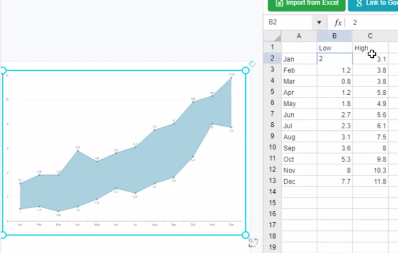Select the Low header cell
This screenshot has width=398, height=253.
335,48
